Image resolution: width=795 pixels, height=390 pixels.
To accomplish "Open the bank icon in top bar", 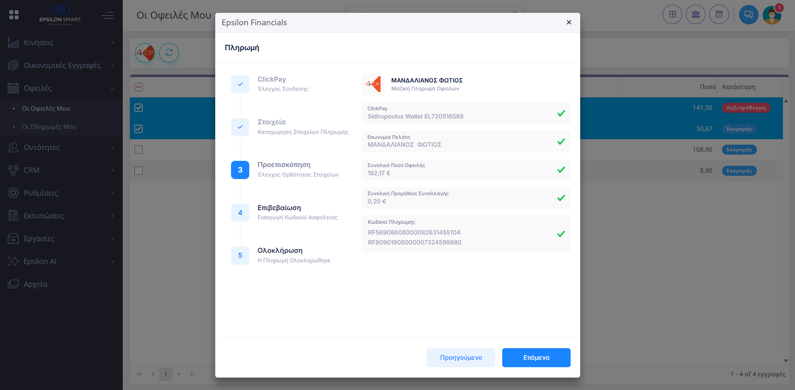I will coord(695,15).
